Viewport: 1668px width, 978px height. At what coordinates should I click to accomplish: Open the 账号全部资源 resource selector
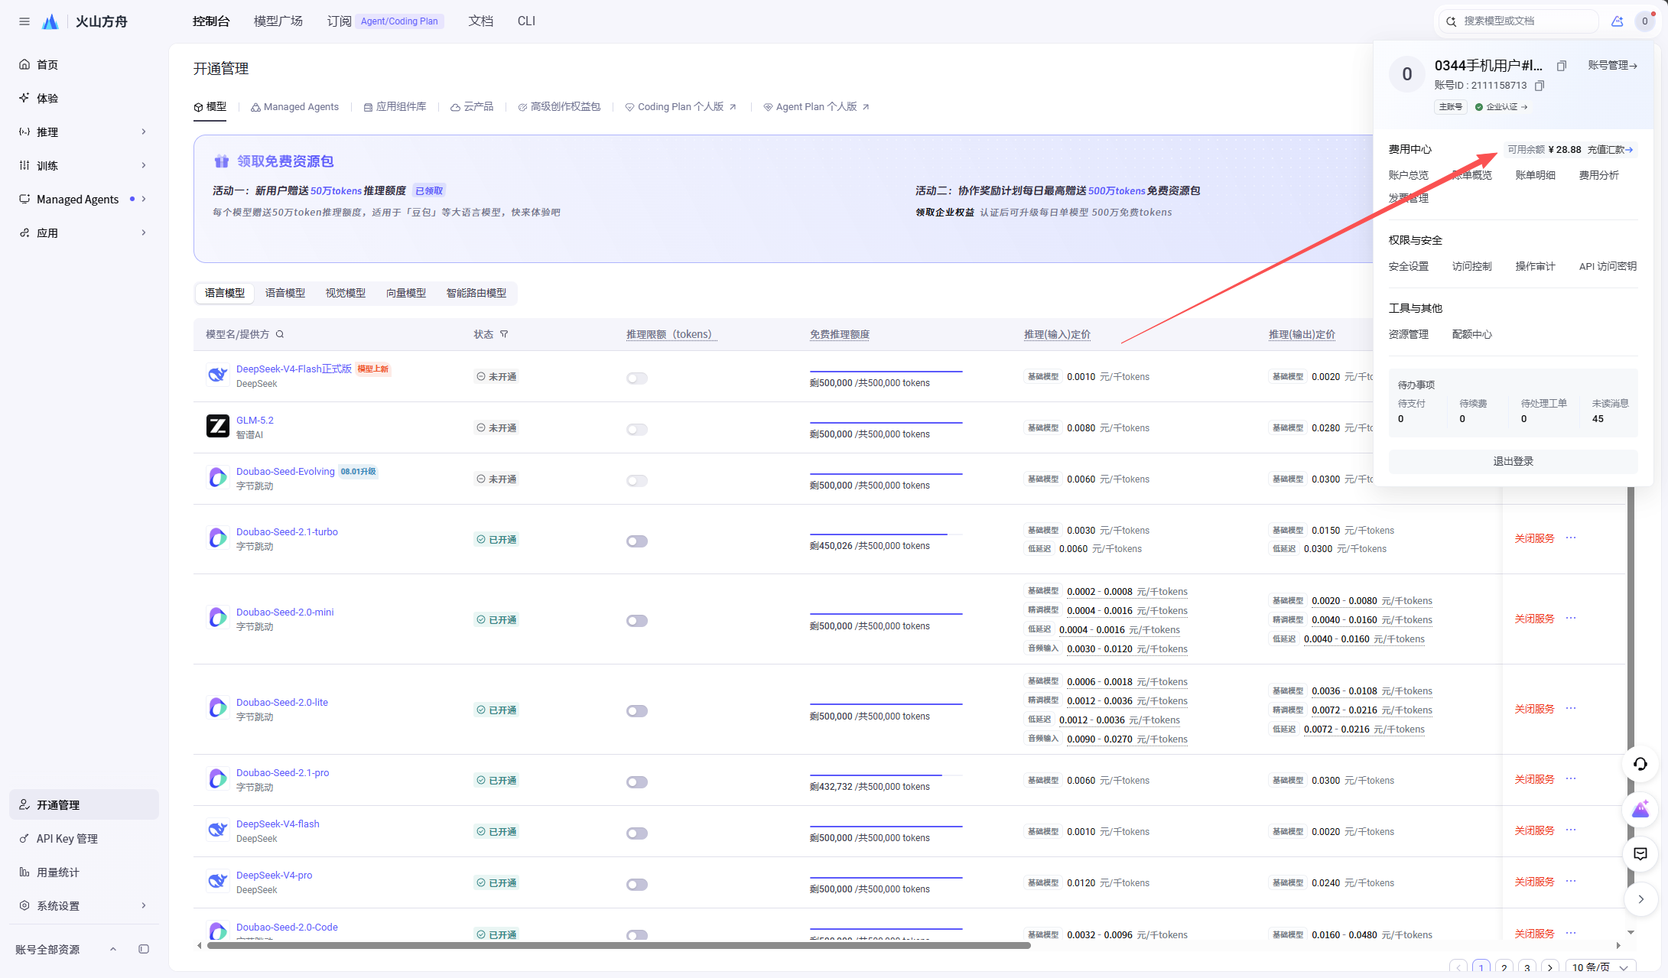[x=67, y=949]
